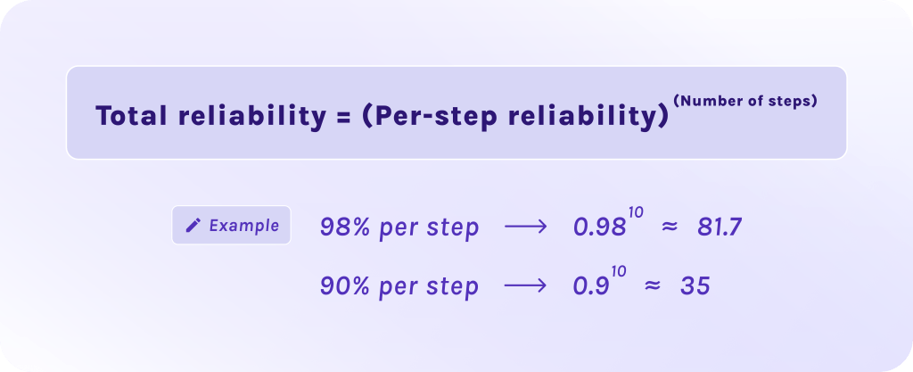The width and height of the screenshot is (913, 372).
Task: Click the 81.7 result value
Action: click(720, 228)
